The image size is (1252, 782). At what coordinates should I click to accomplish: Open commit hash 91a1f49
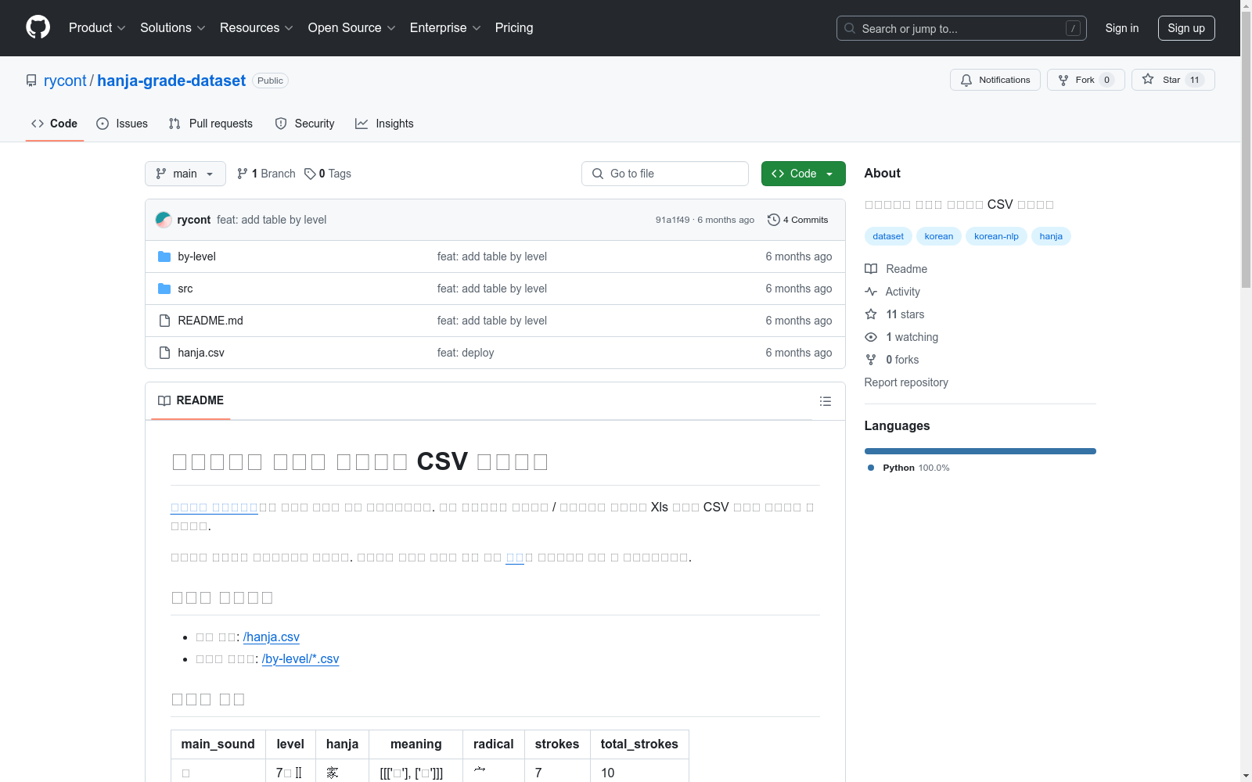click(x=673, y=220)
